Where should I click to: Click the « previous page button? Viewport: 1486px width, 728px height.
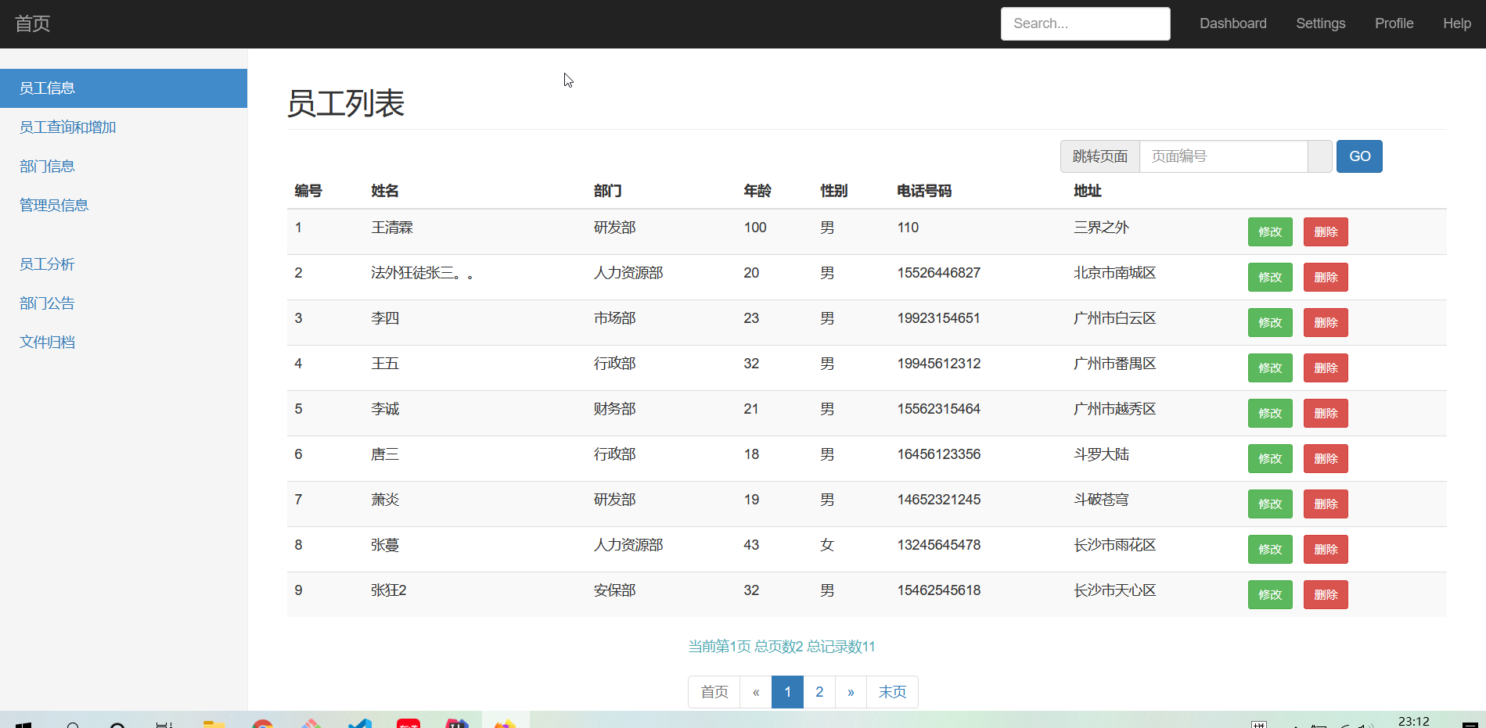tap(756, 692)
